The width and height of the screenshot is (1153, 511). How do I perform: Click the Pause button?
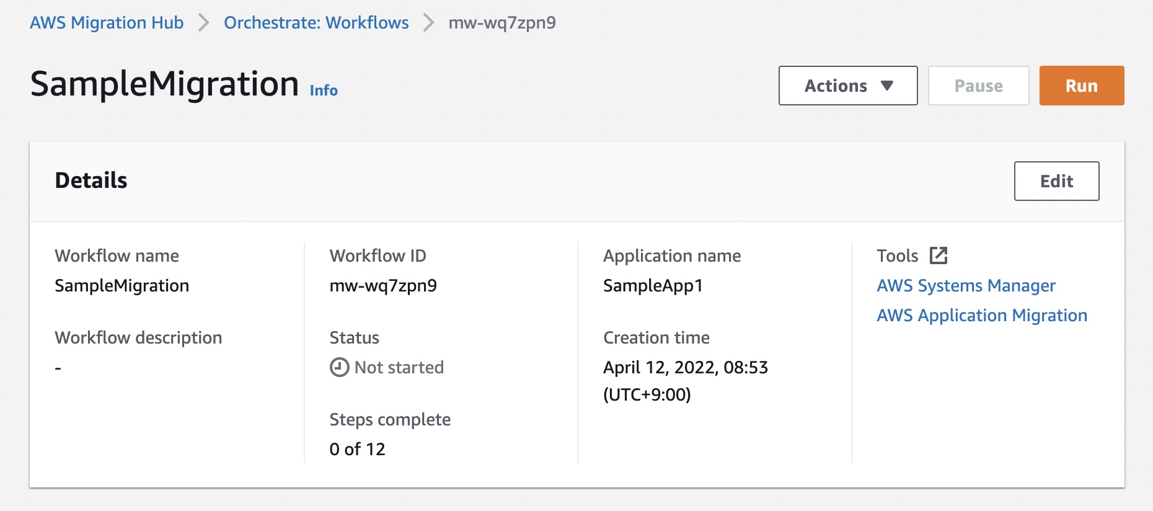coord(978,86)
